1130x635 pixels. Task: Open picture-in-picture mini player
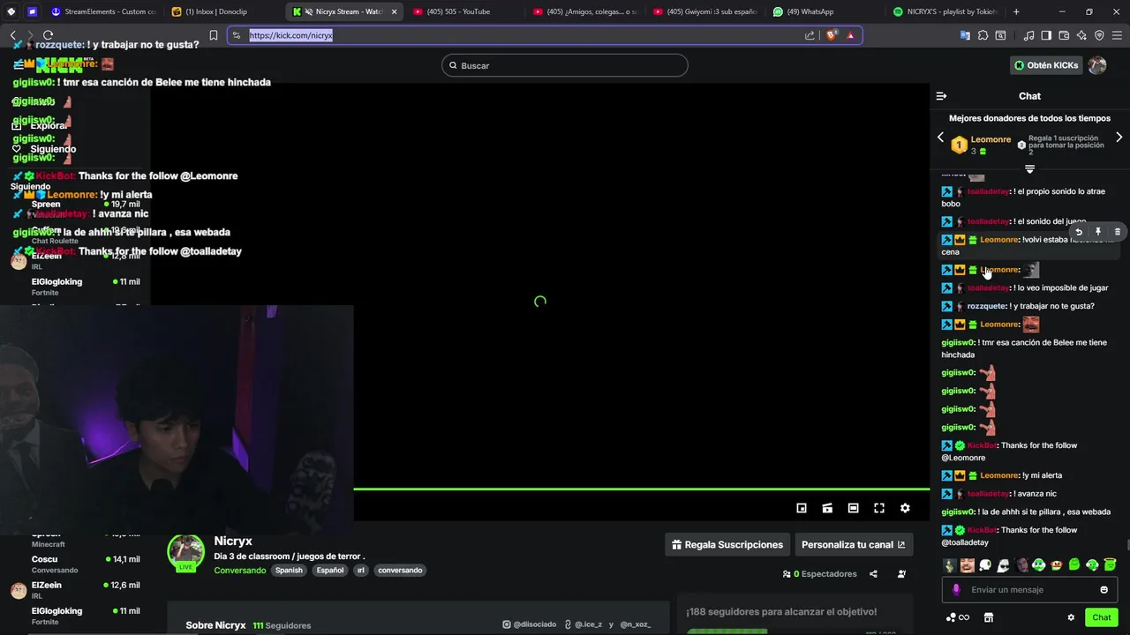click(802, 508)
